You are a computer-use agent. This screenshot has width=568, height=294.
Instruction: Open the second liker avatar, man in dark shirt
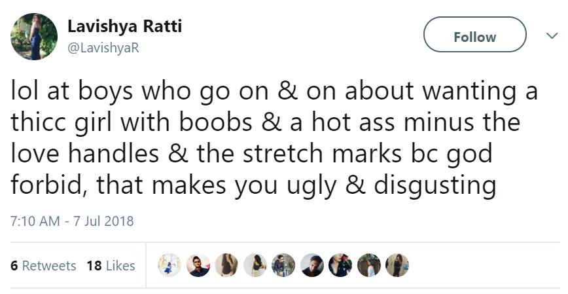click(x=198, y=265)
